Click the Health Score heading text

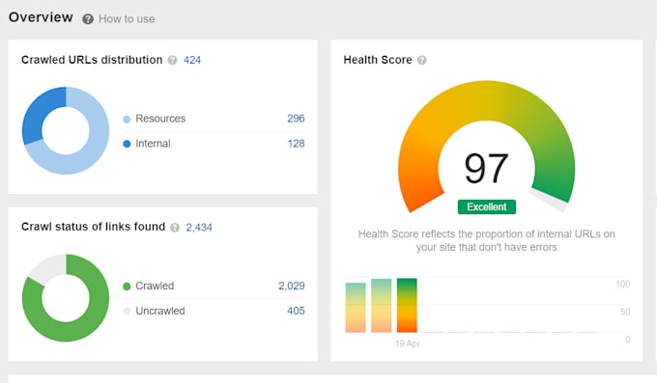pos(378,60)
